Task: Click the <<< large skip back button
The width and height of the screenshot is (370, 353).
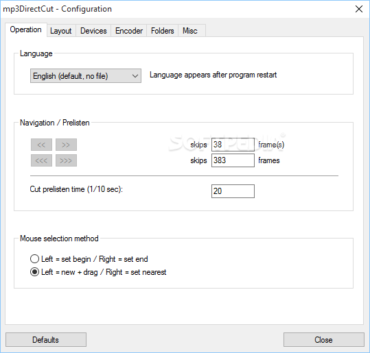Action: (41, 160)
